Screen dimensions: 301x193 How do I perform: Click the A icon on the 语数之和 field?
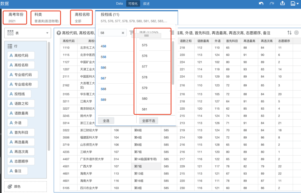[x=11, y=103]
